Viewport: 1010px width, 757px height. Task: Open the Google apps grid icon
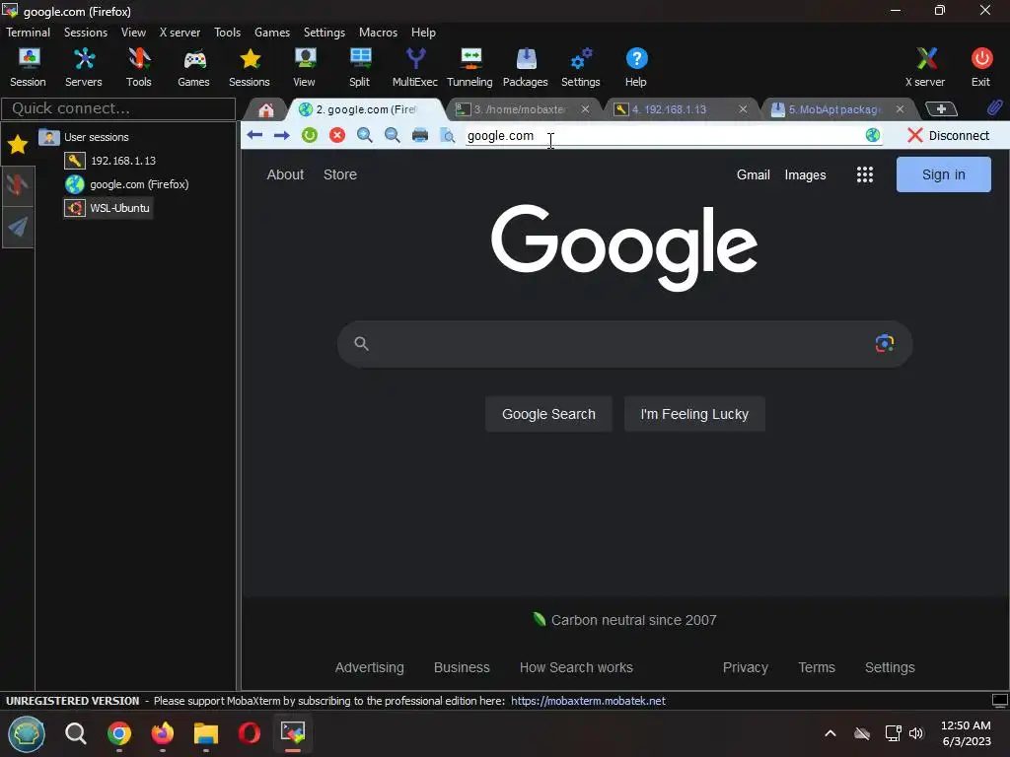pyautogui.click(x=864, y=174)
